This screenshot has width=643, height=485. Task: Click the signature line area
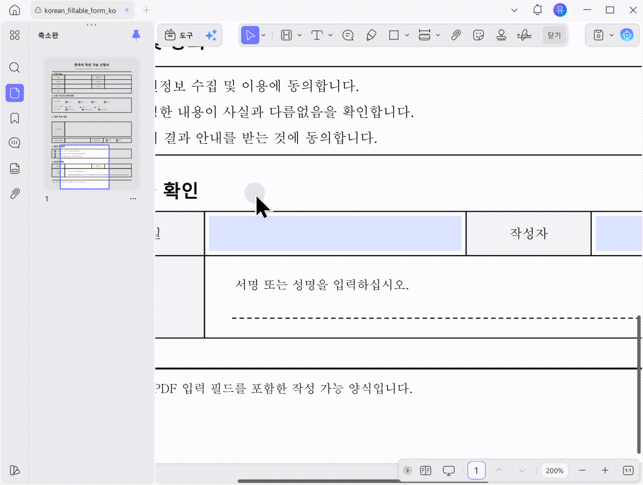tap(434, 318)
